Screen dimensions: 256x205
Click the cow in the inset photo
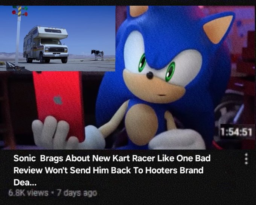(x=98, y=55)
